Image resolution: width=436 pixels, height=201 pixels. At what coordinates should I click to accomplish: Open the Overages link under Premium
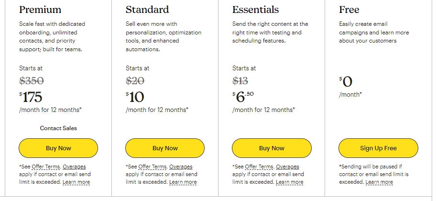[74, 167]
